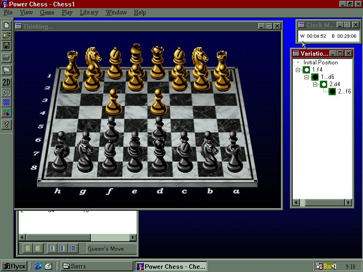Open the Library menu

point(89,13)
